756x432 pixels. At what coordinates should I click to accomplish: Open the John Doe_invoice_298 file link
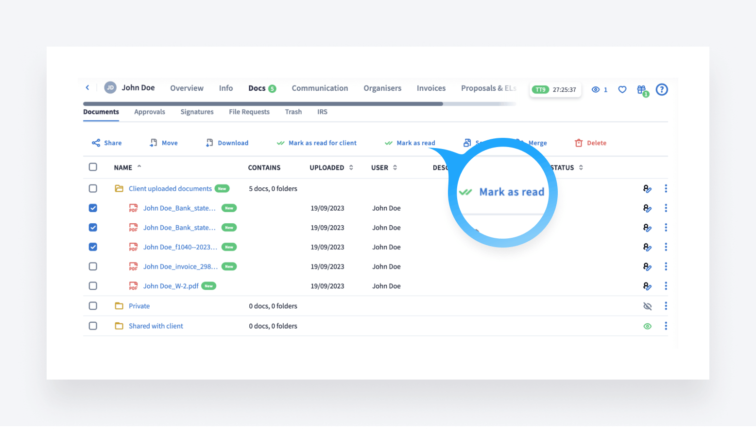180,266
